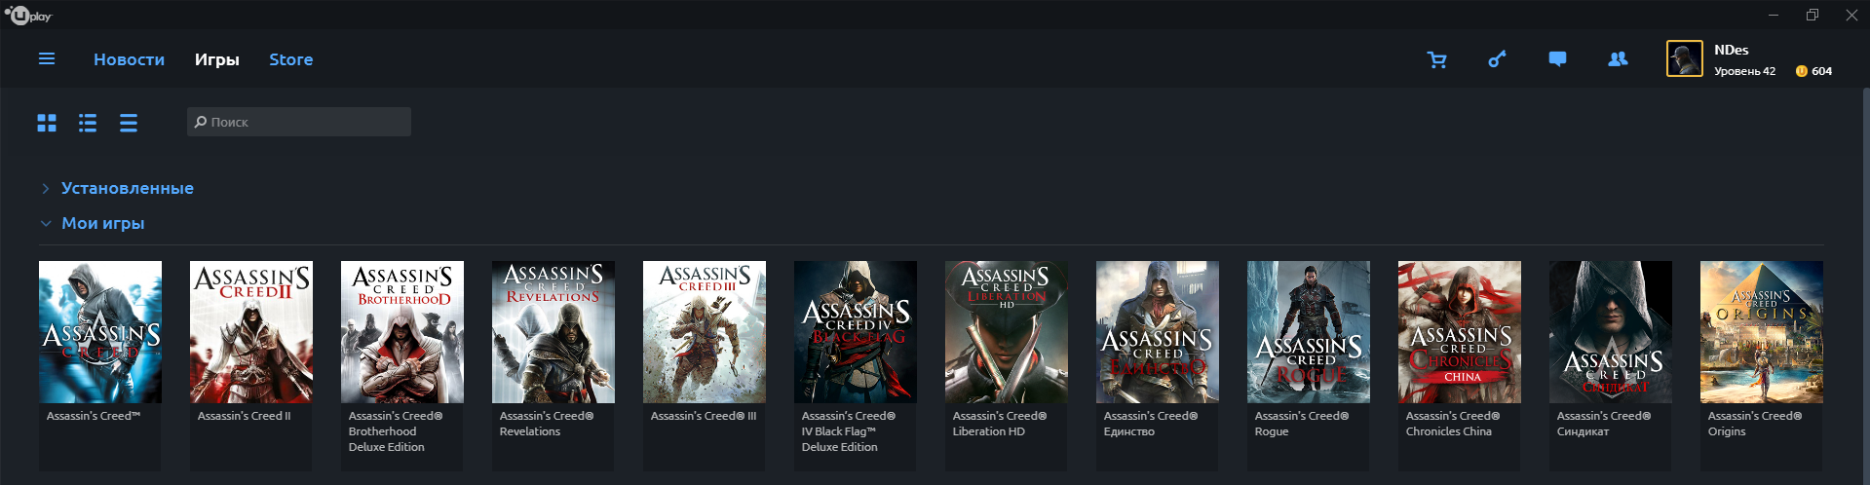Screen dimensions: 1870x485
Task: Open the Игры tab
Action: (x=216, y=59)
